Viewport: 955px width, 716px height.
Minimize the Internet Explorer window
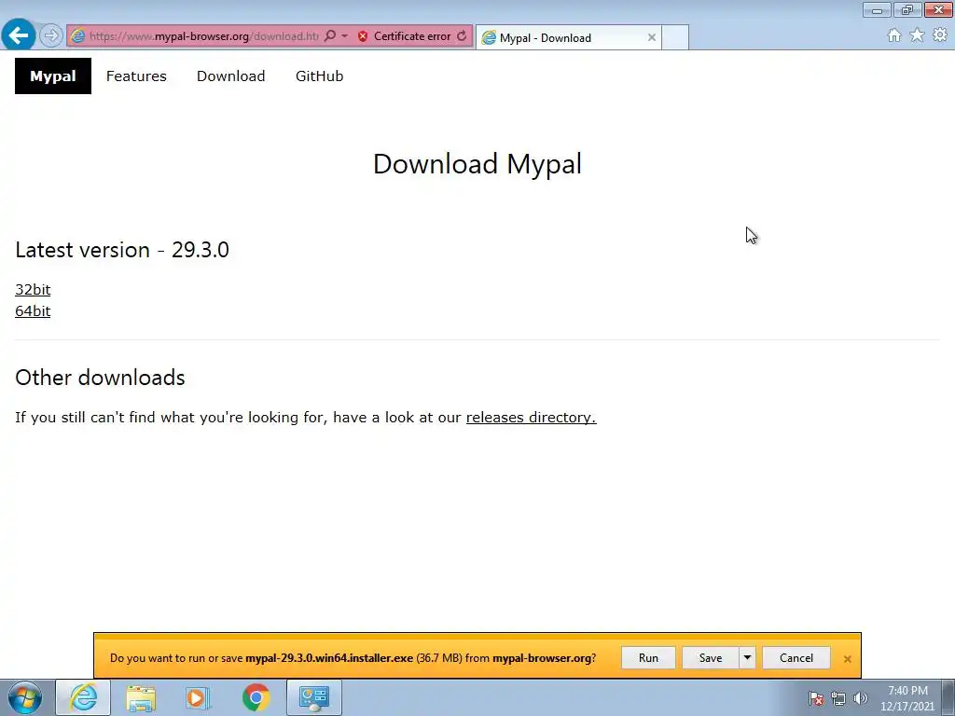(877, 9)
